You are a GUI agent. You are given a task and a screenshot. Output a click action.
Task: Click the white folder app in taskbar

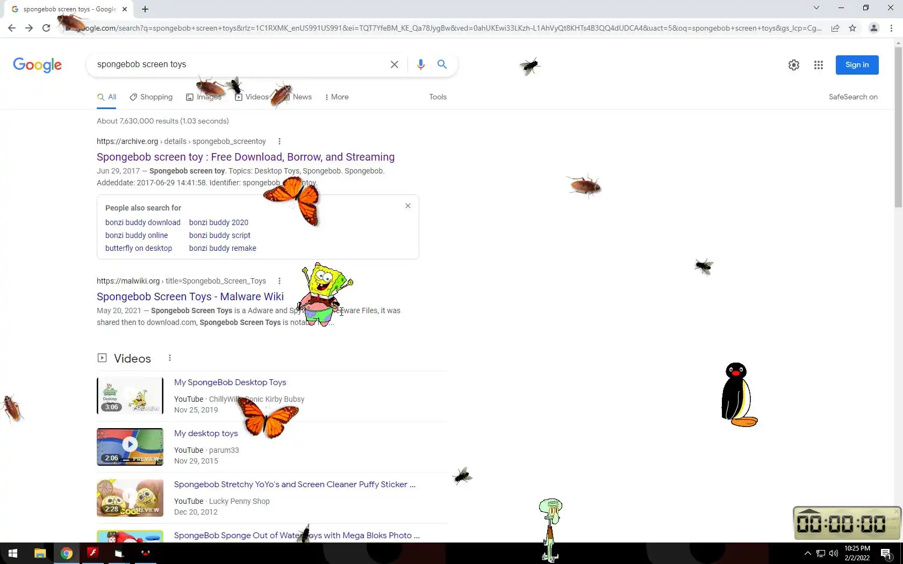[119, 553]
